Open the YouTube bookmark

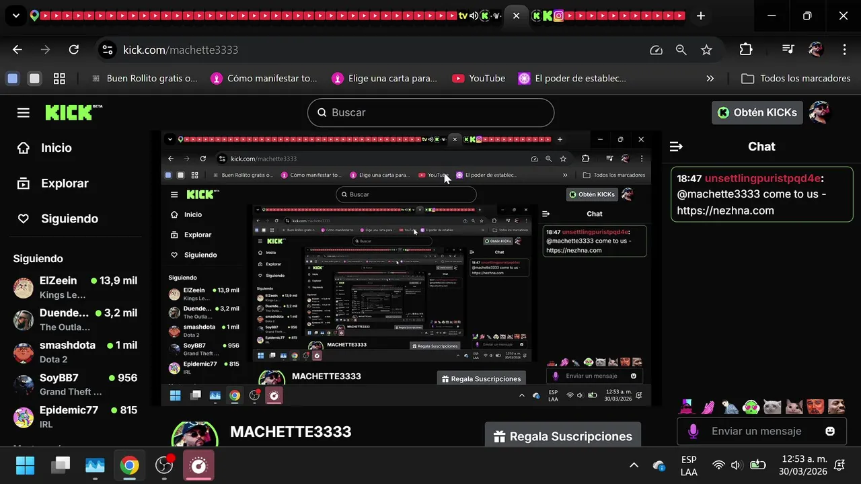click(x=479, y=79)
